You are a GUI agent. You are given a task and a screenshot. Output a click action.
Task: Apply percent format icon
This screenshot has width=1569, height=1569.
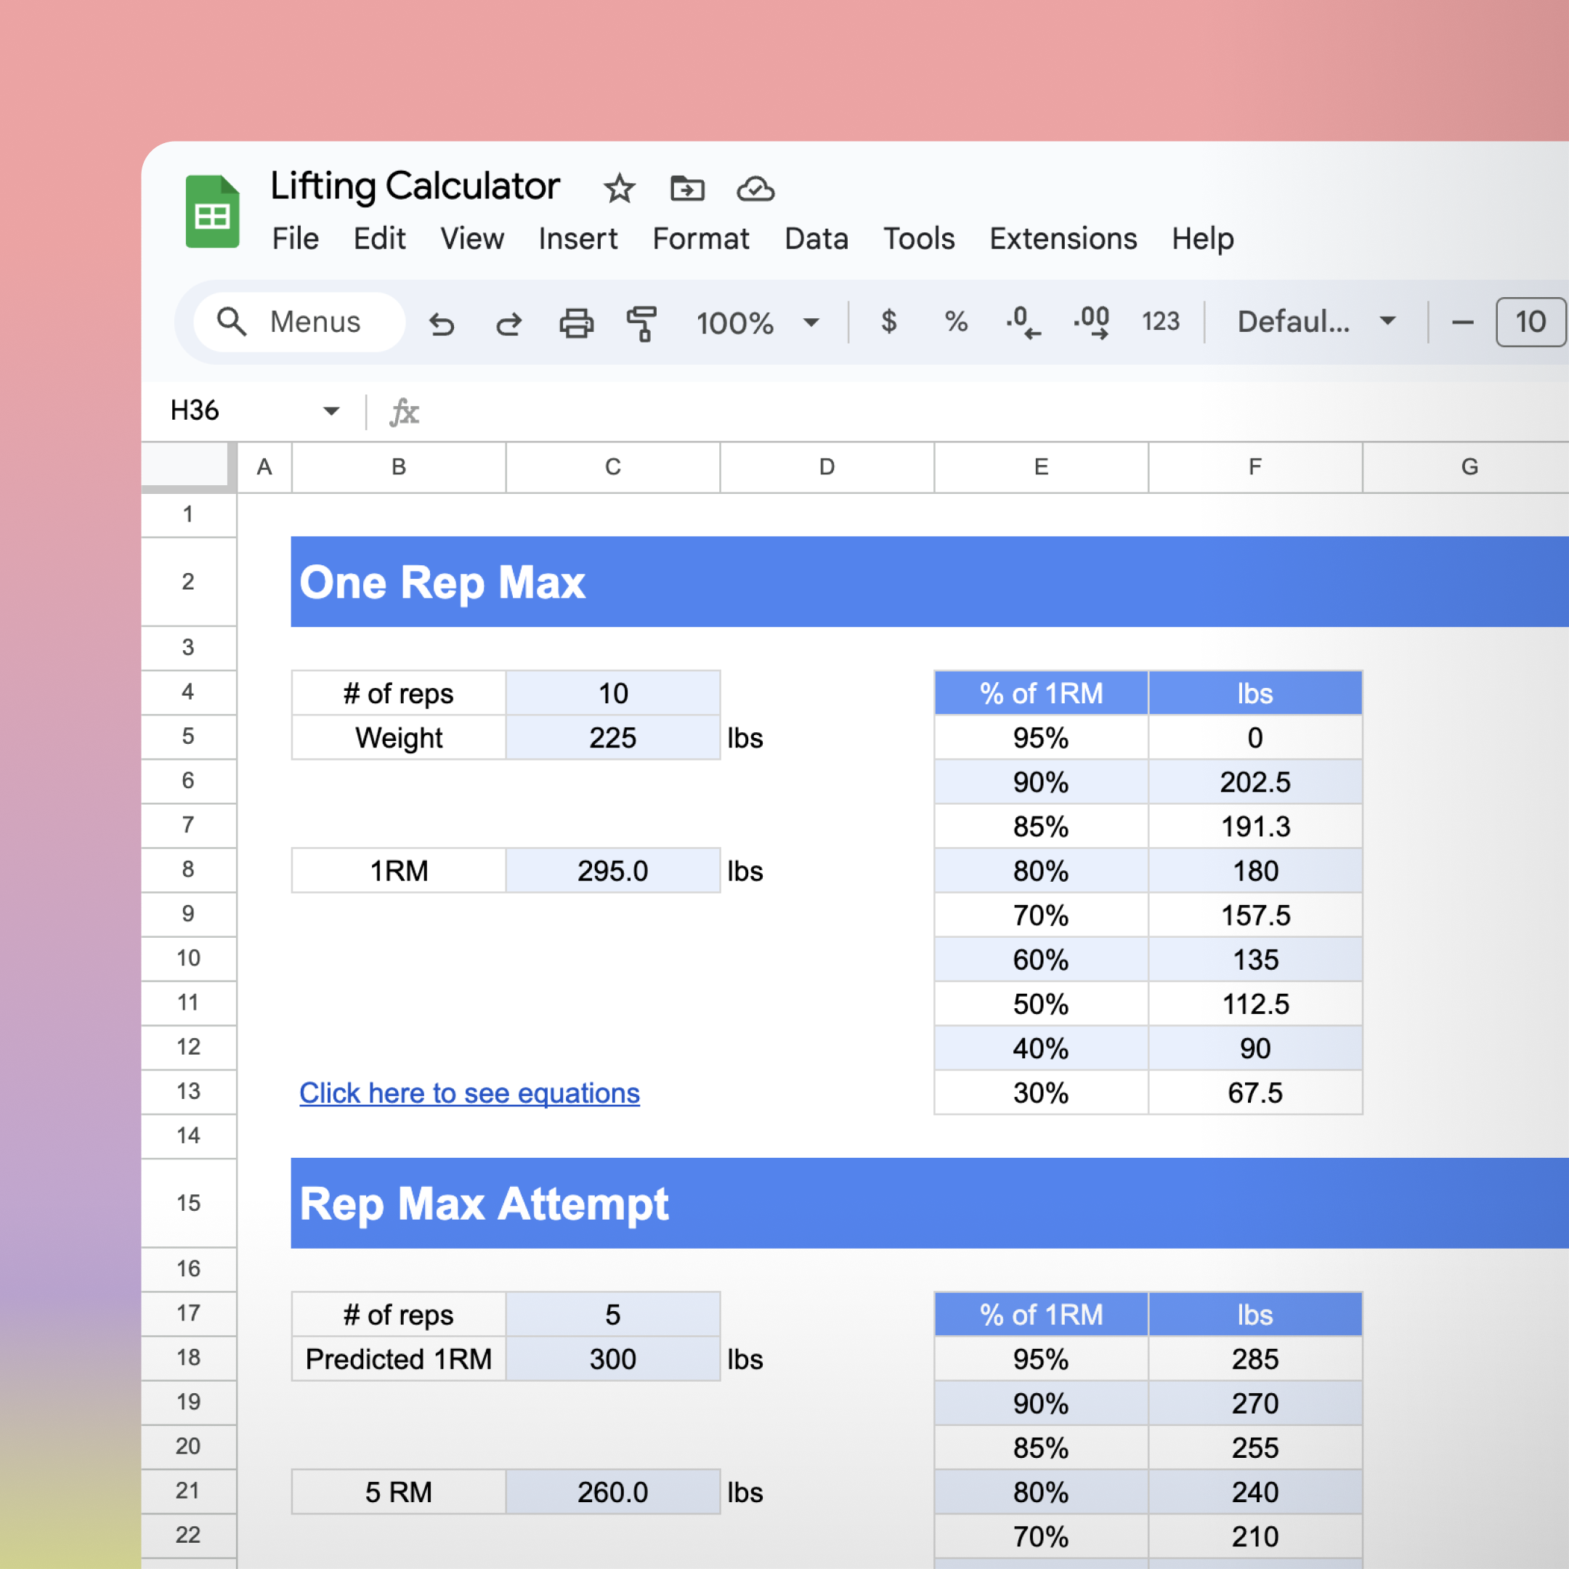pyautogui.click(x=956, y=322)
